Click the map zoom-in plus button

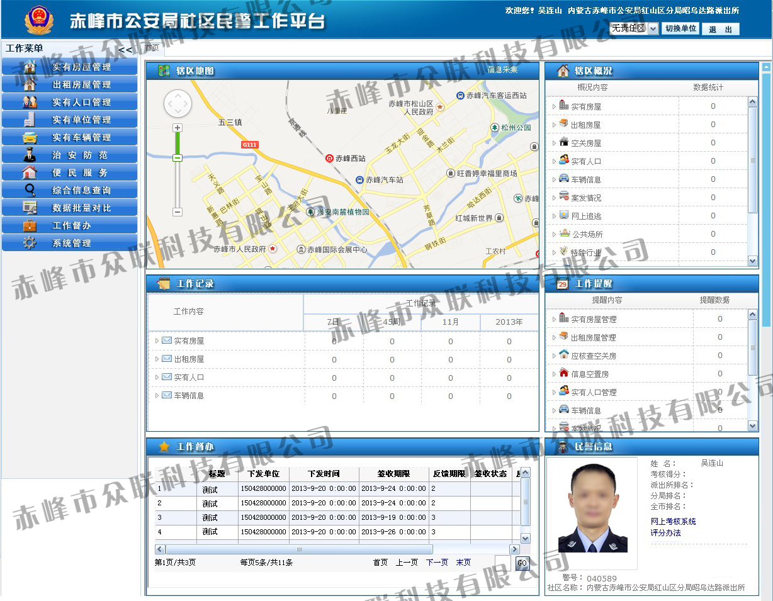point(178,128)
